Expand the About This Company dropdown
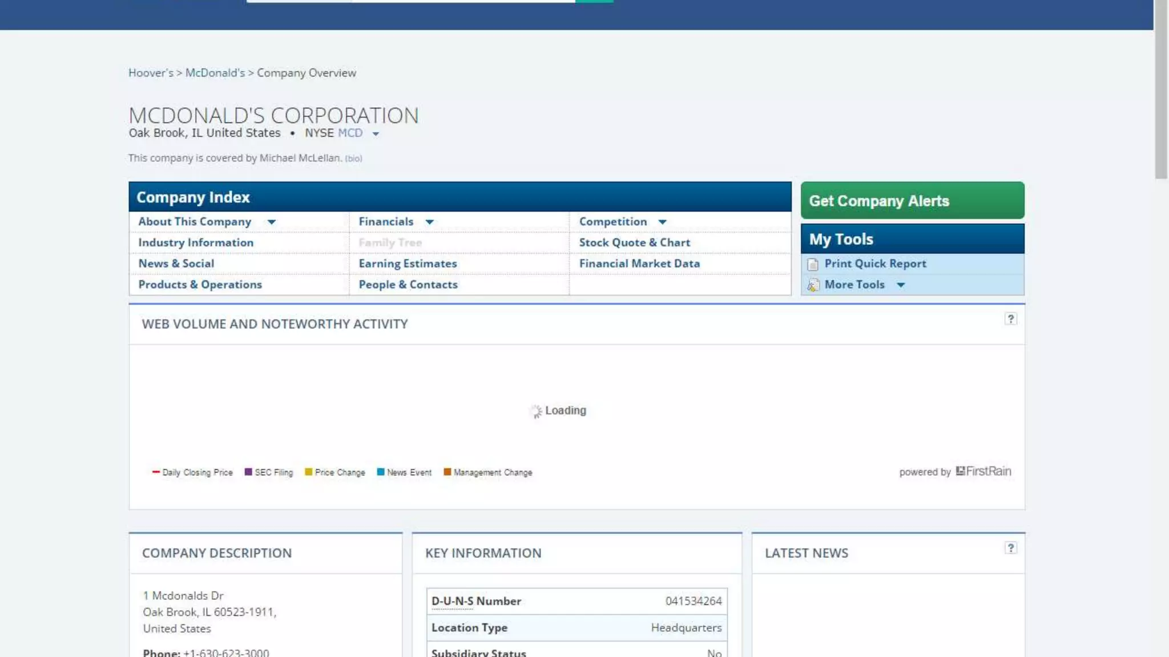 (272, 222)
